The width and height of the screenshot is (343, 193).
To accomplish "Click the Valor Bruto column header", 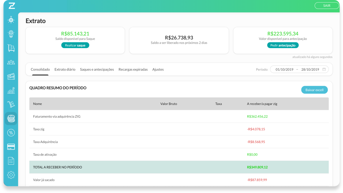I will coord(168,104).
